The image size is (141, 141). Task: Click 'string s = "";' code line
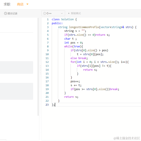point(75,31)
